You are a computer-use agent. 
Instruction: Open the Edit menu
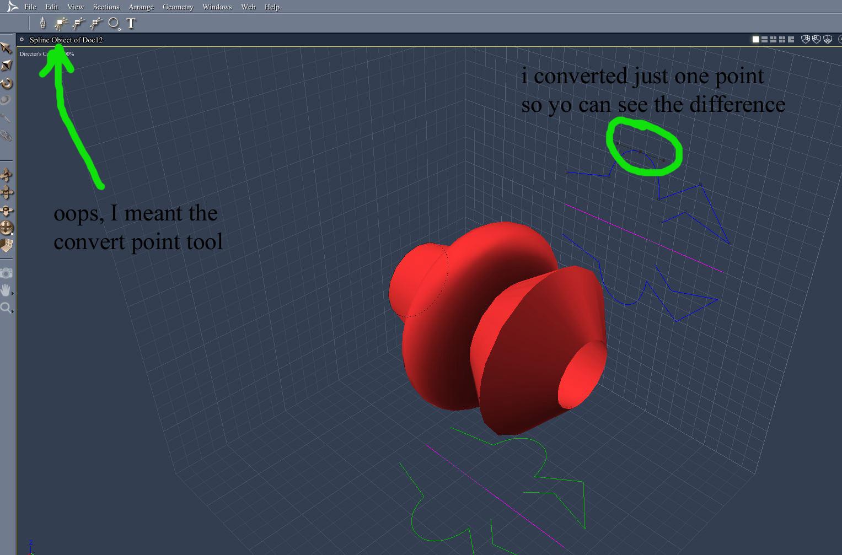(x=51, y=7)
